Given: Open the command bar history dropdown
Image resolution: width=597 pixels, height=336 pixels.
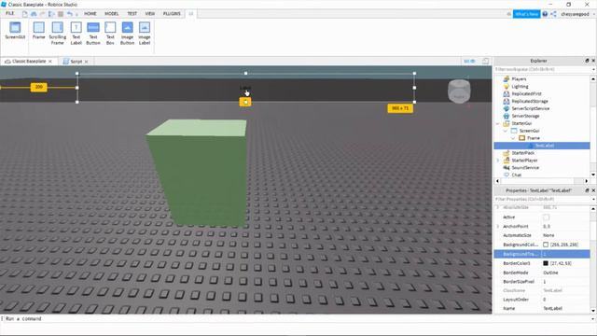Looking at the screenshot, I should (593, 319).
